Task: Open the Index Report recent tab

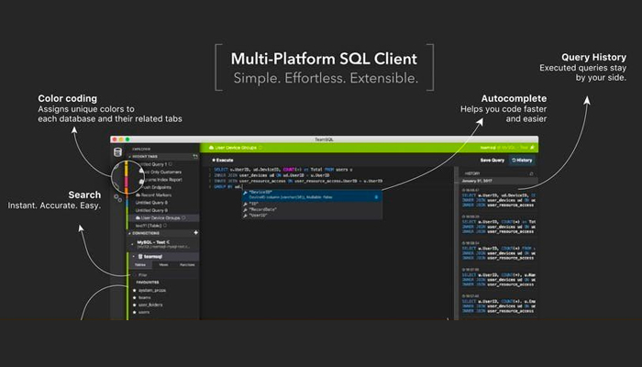Action: point(164,180)
